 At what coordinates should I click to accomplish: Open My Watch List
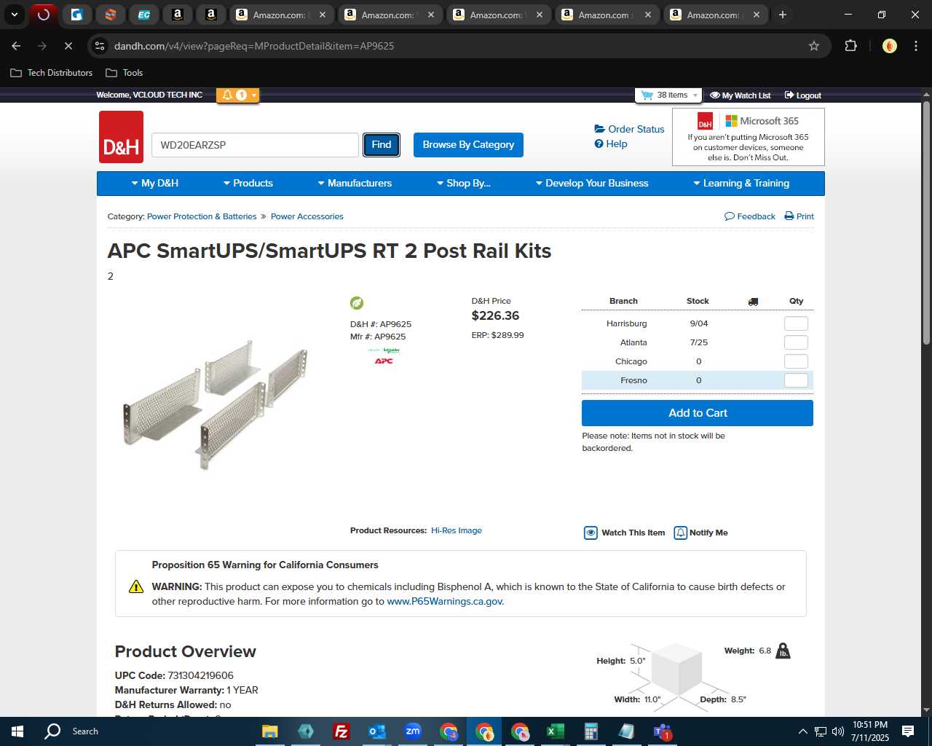tap(740, 95)
